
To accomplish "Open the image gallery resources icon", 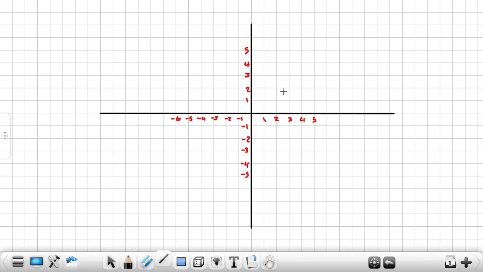I will (72, 261).
